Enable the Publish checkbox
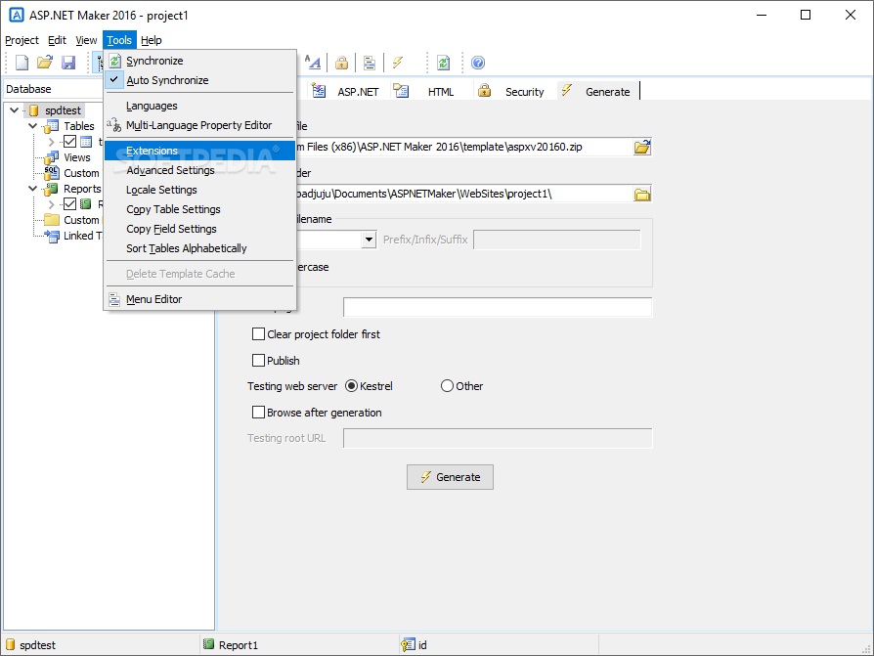This screenshot has height=656, width=874. pyautogui.click(x=258, y=360)
